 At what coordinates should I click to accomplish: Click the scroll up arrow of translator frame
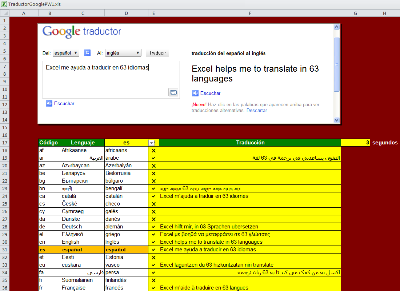tap(336, 27)
